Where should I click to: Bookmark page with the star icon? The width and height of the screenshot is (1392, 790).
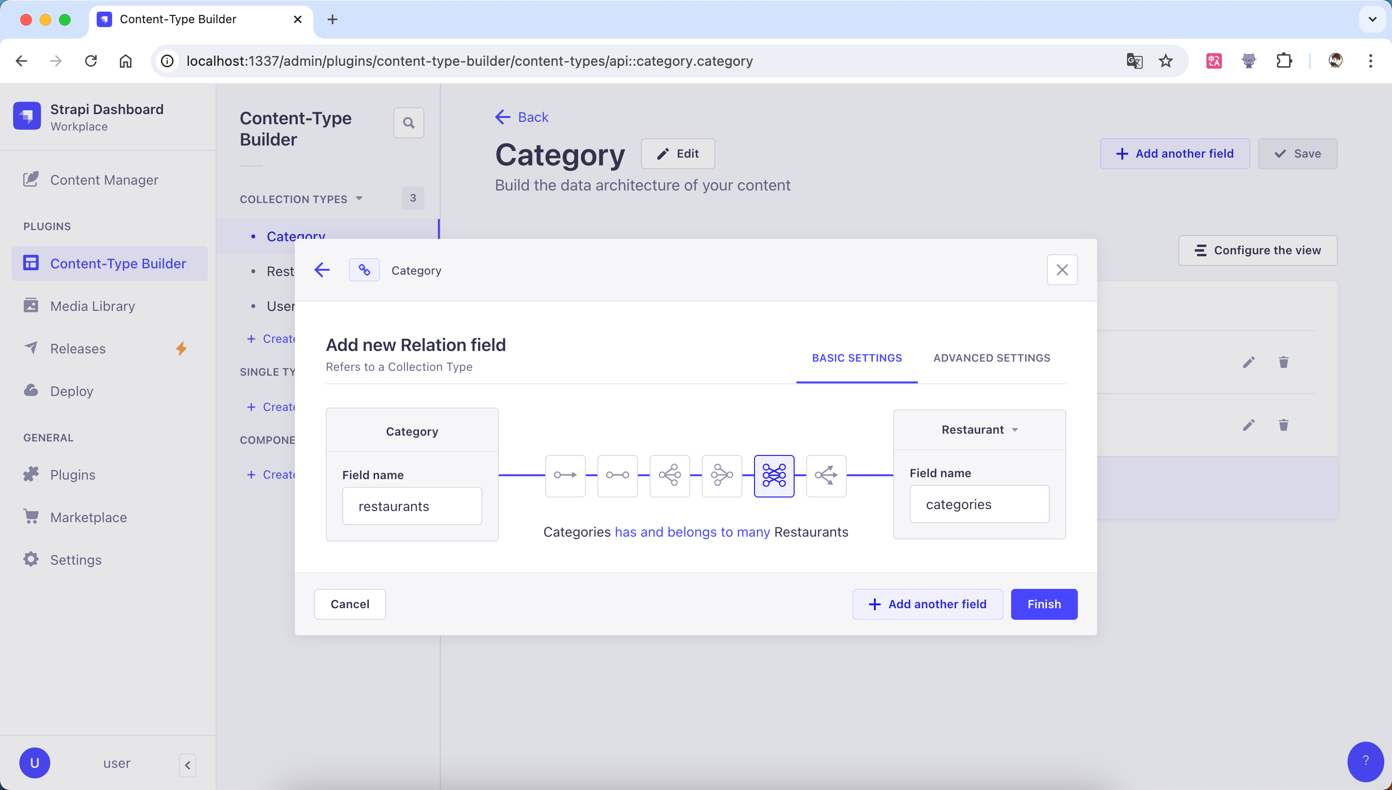tap(1165, 61)
